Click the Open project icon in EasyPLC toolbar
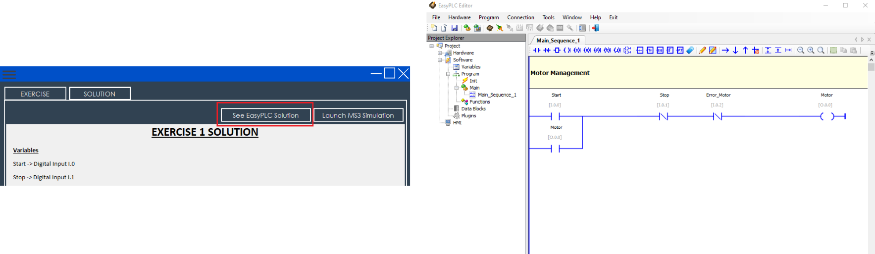Image resolution: width=875 pixels, height=254 pixels. coord(444,28)
